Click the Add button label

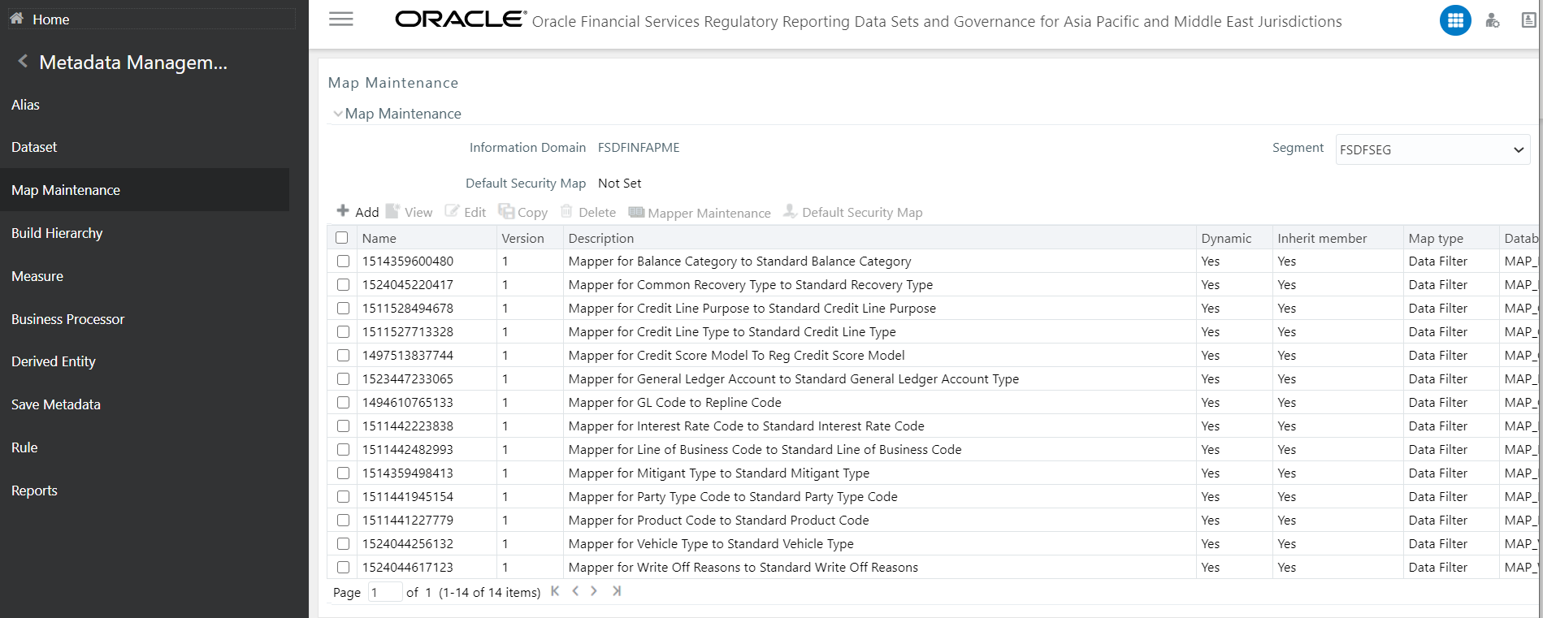(x=367, y=212)
